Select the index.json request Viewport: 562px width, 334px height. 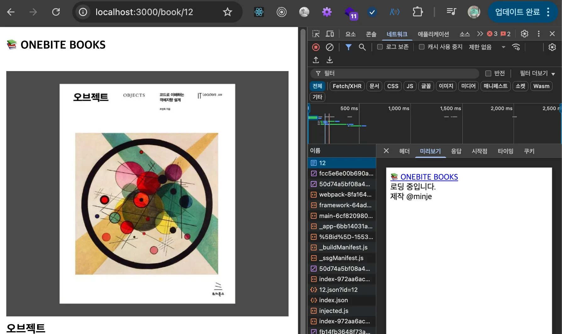[342, 300]
